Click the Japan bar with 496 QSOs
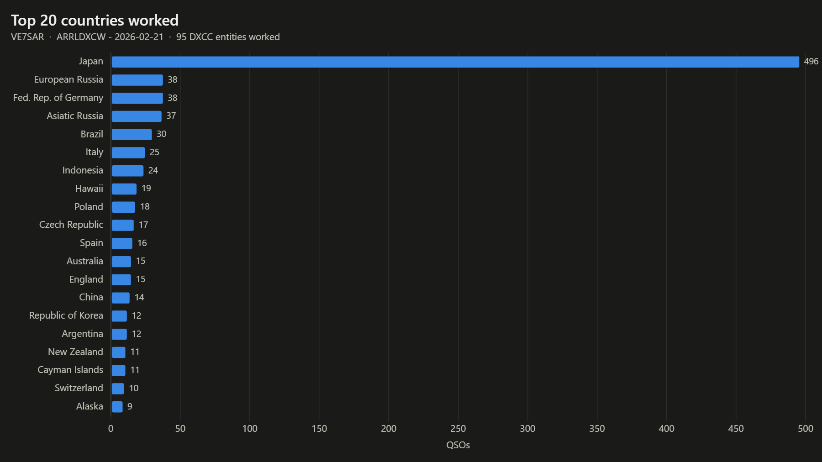The image size is (822, 462). (455, 62)
